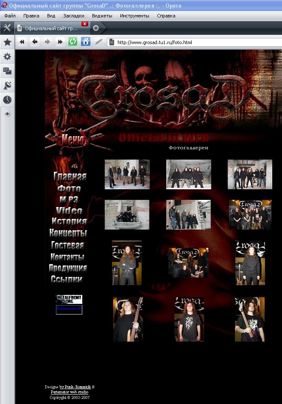Open first row left band photo
Image resolution: width=282 pixels, height=404 pixels.
pyautogui.click(x=127, y=174)
